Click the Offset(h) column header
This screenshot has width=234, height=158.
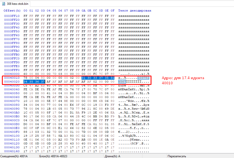pyautogui.click(x=12, y=11)
